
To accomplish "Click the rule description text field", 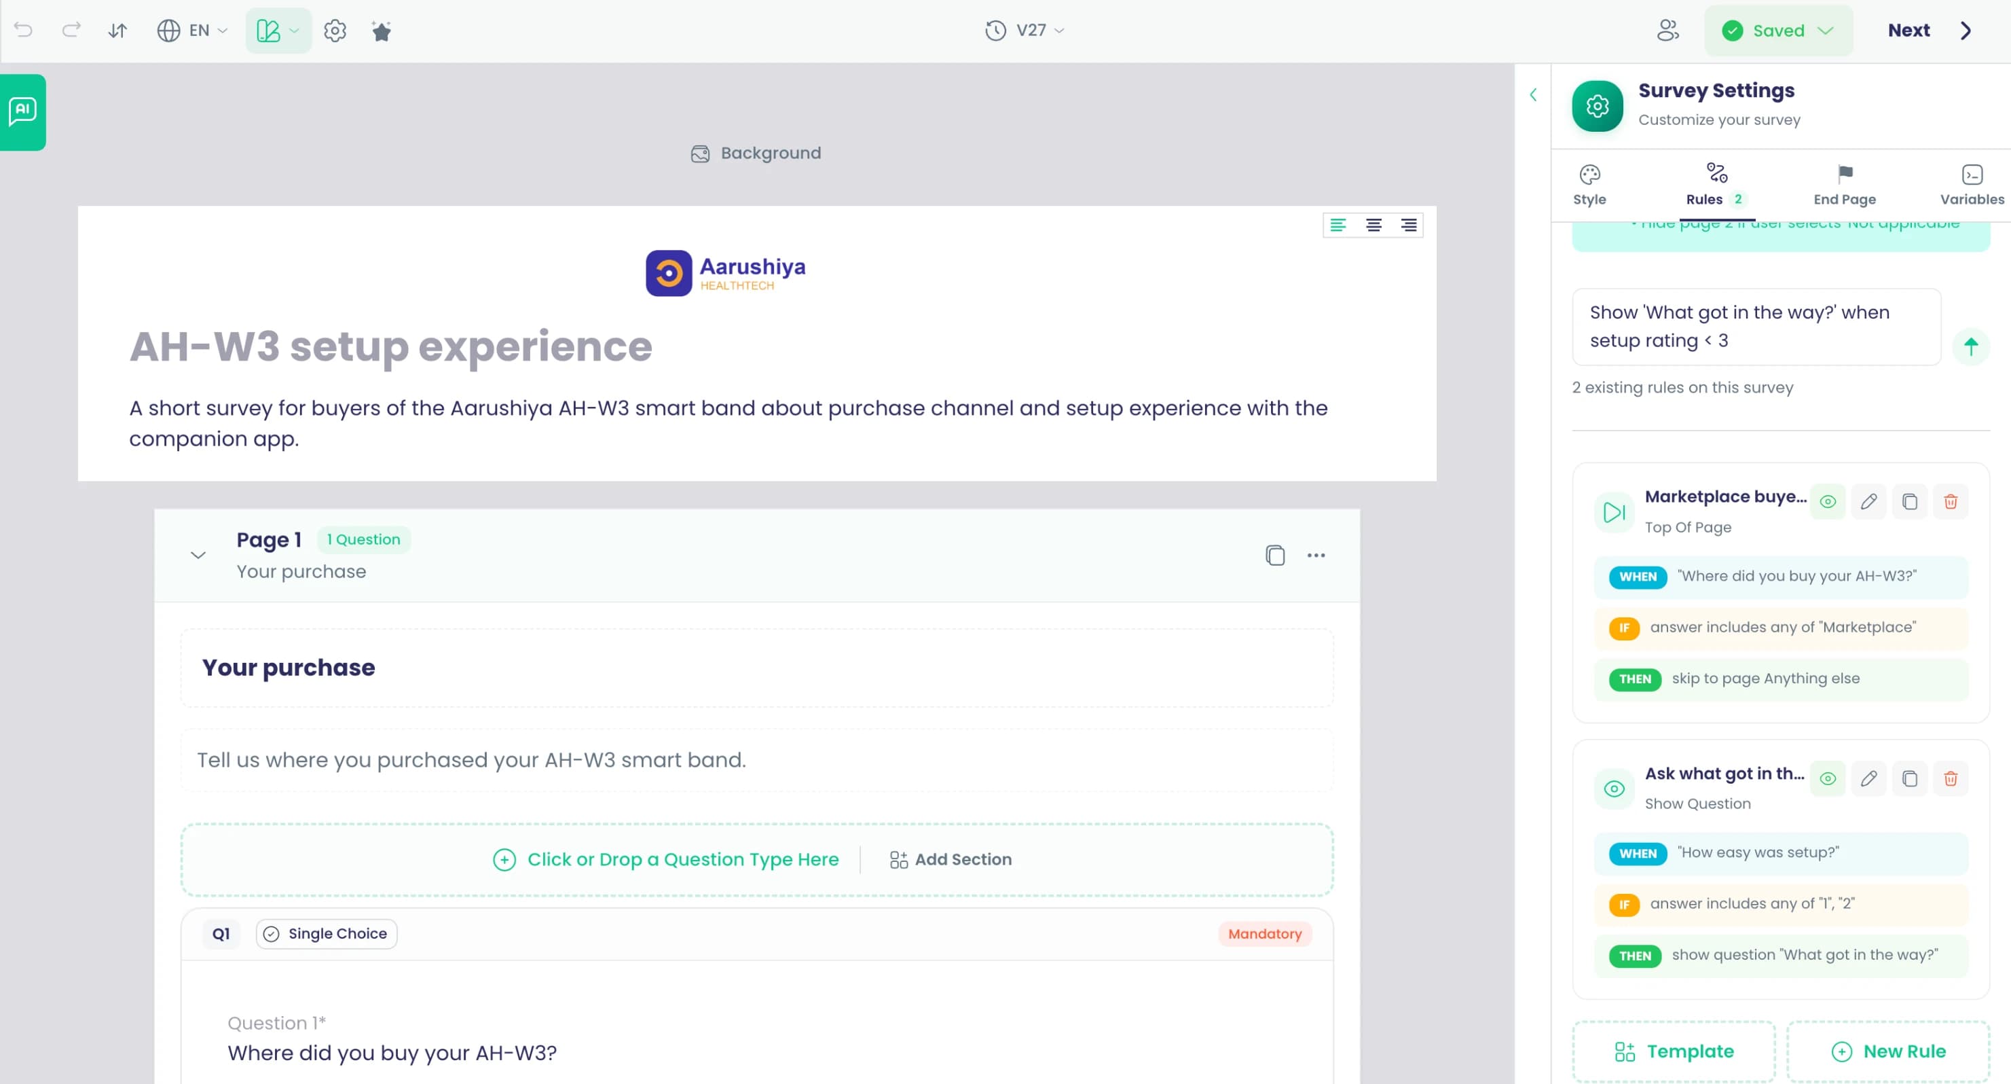I will click(1756, 327).
